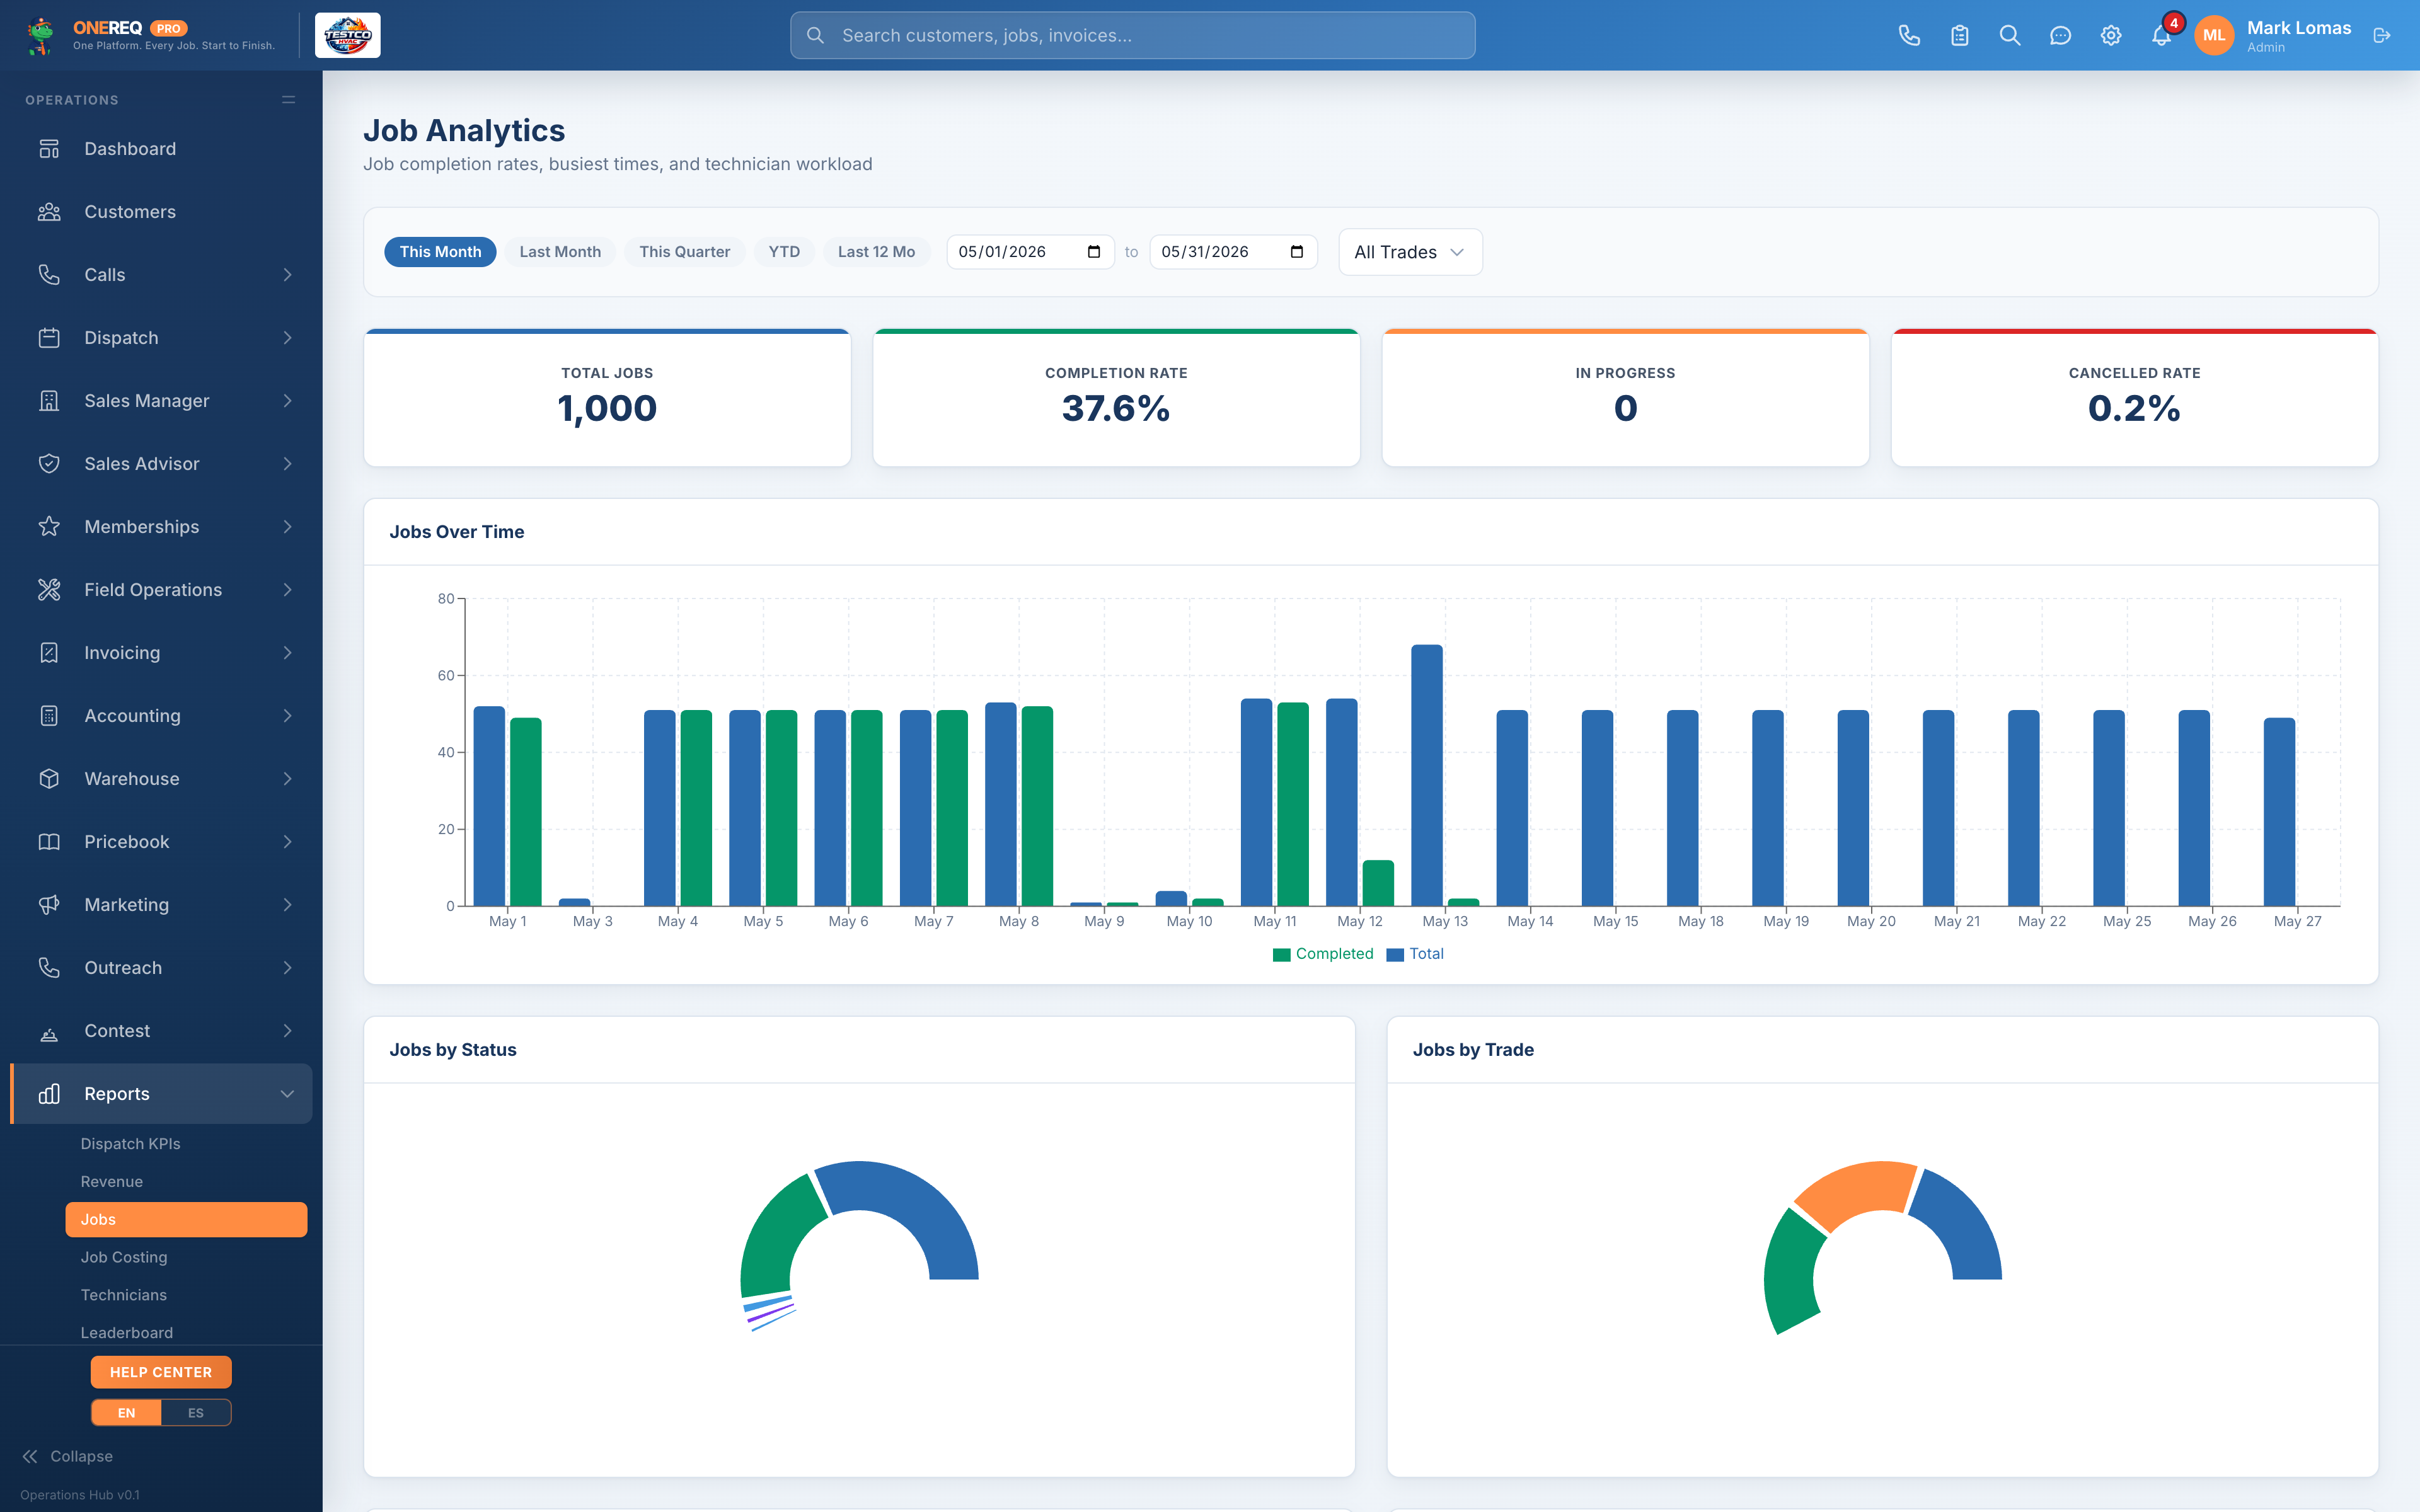Expand the Calls submenu chevron
The width and height of the screenshot is (2420, 1512).
(x=287, y=275)
